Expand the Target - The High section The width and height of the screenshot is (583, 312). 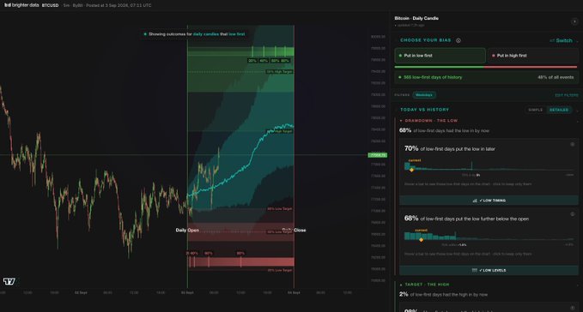tap(424, 285)
